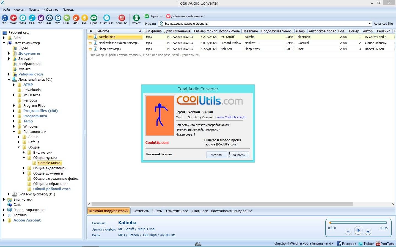The width and height of the screenshot is (396, 247).
Task: Toggle checkbox for Sleep Away.mp3
Action: pyautogui.click(x=90, y=49)
